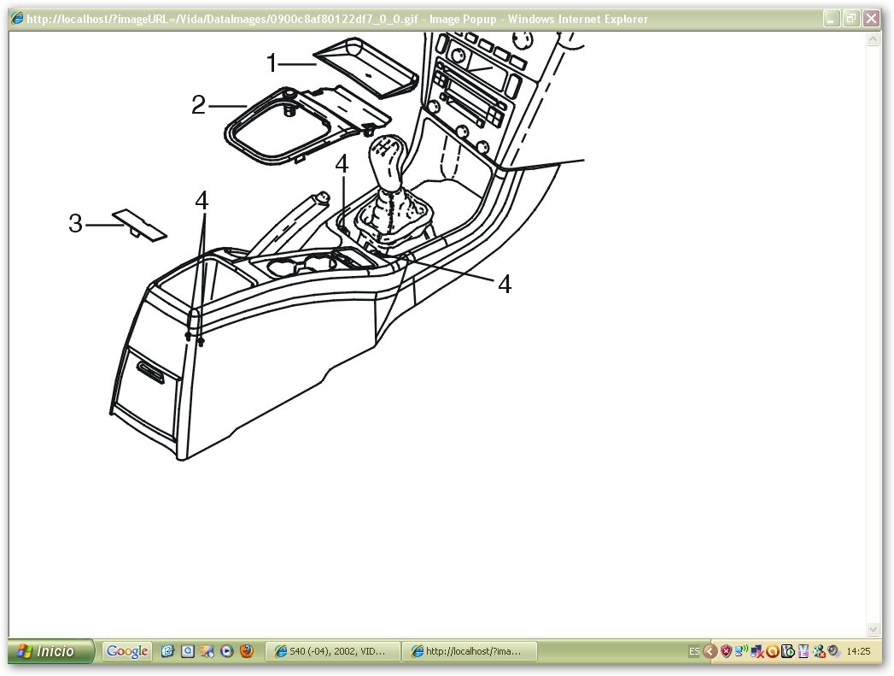
Task: Open Windows Media Player from quick launch
Action: tap(227, 651)
